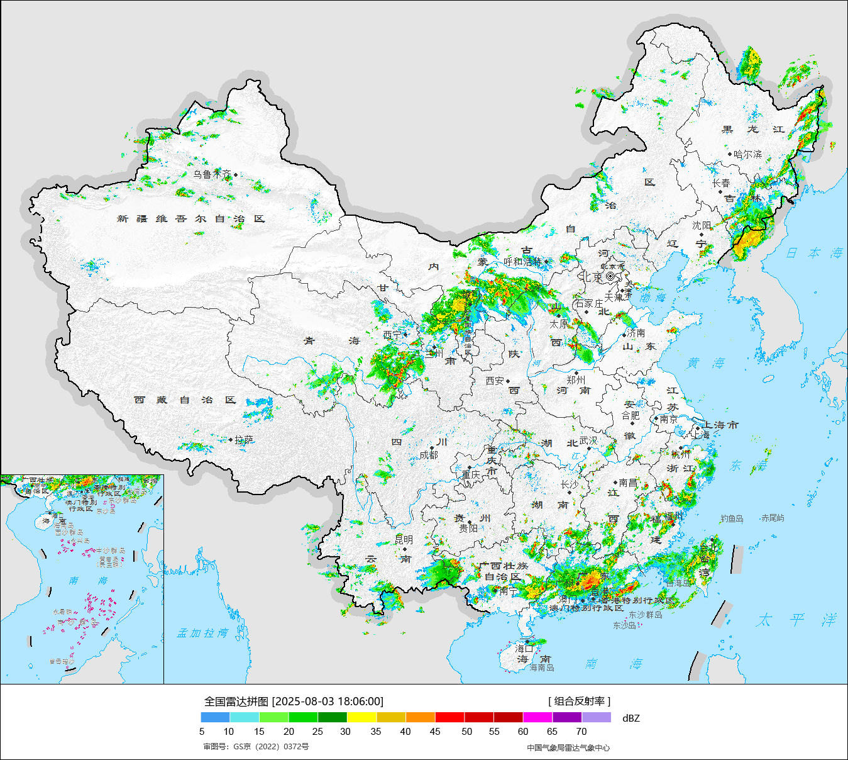Click the 全国雷达拼图 timestamp title

point(294,701)
